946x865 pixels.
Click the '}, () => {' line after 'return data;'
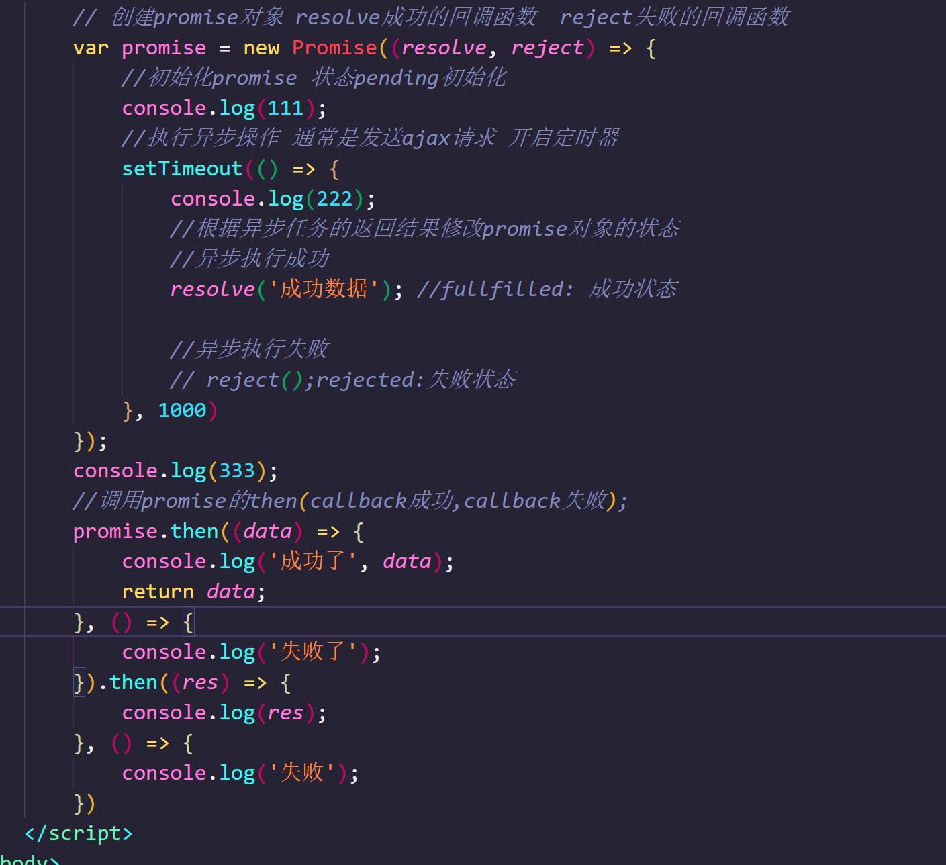[134, 622]
